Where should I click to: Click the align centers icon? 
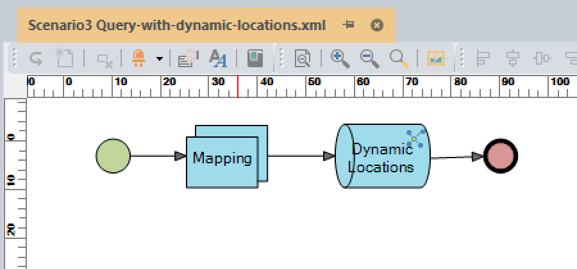[513, 59]
